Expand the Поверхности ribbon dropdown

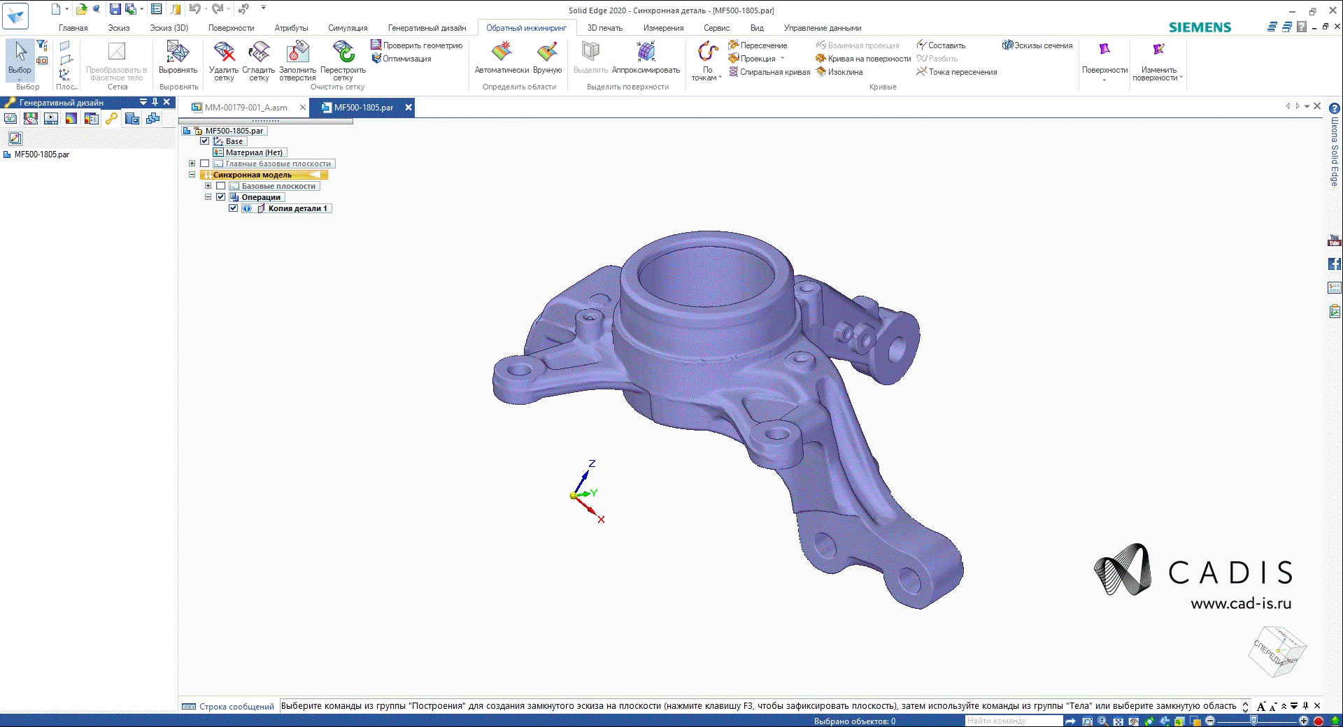(x=1104, y=62)
